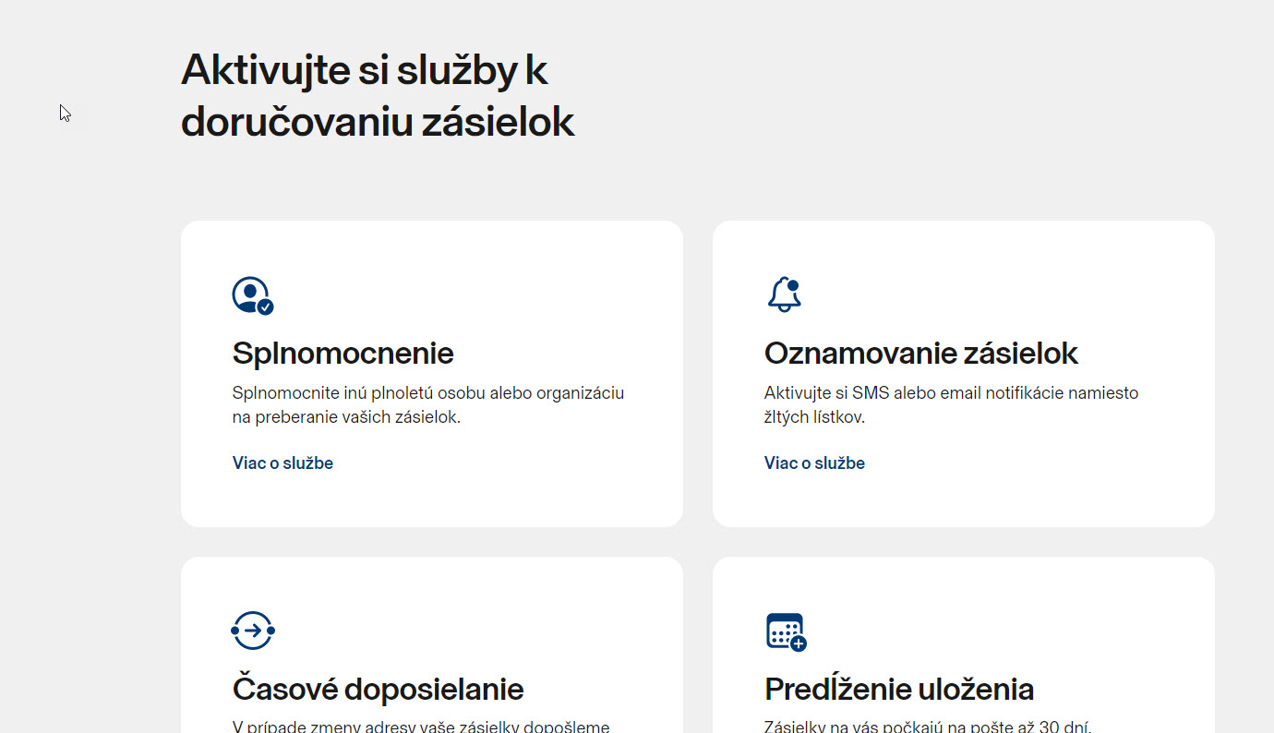Screen dimensions: 1274x733
Task: Select the Splnomocnenie card title
Action: pos(343,354)
